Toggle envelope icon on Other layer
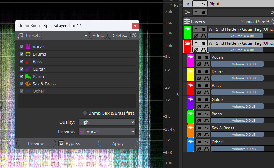Image resolution: width=274 pixels, height=168 pixels. point(206,149)
